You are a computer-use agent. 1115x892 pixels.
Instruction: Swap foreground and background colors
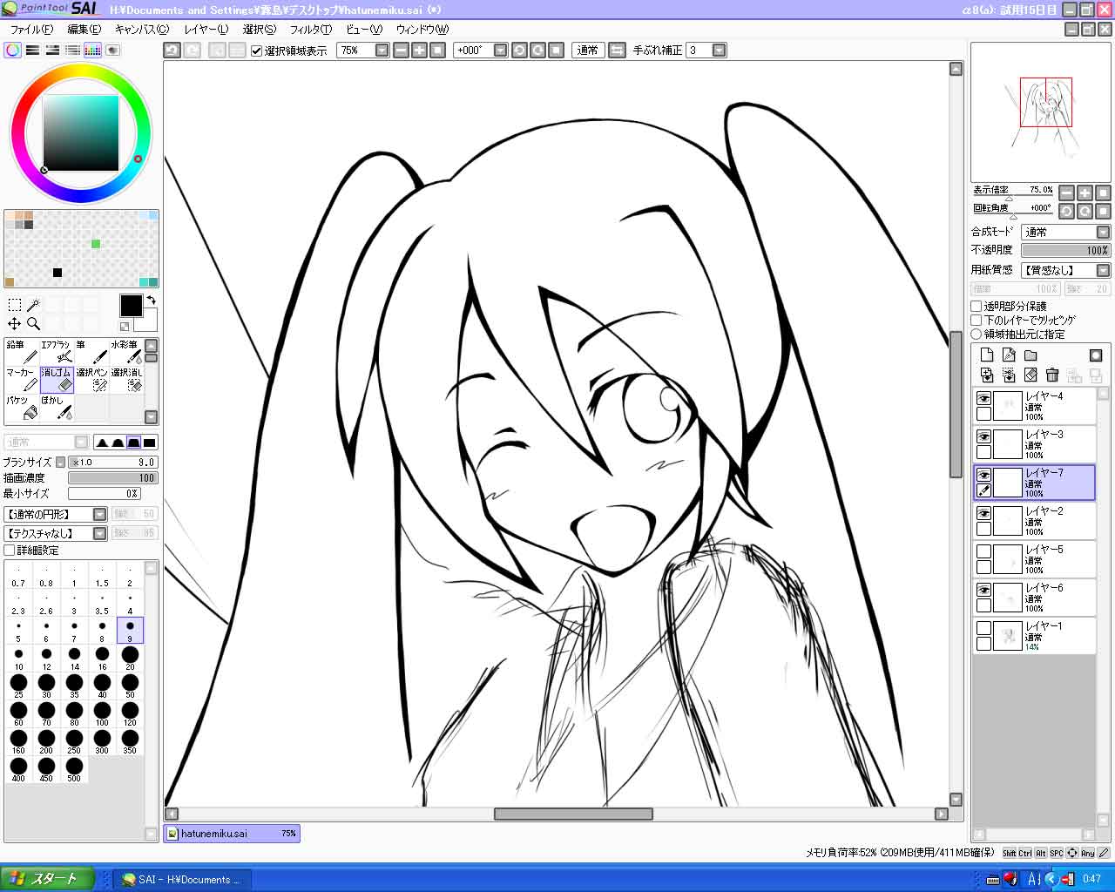[x=151, y=300]
